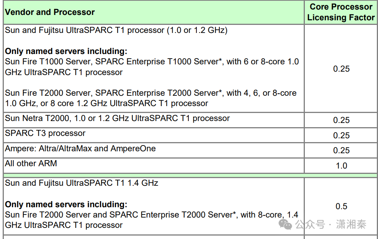
Task: Click the 'UltraSPARC T1 1.4 GHz' row title
Action: point(82,183)
